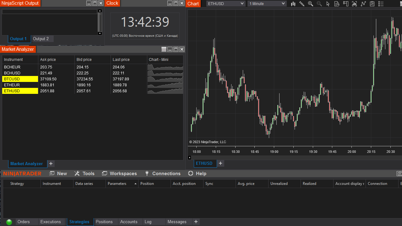Open the Workspaces menu

point(119,174)
